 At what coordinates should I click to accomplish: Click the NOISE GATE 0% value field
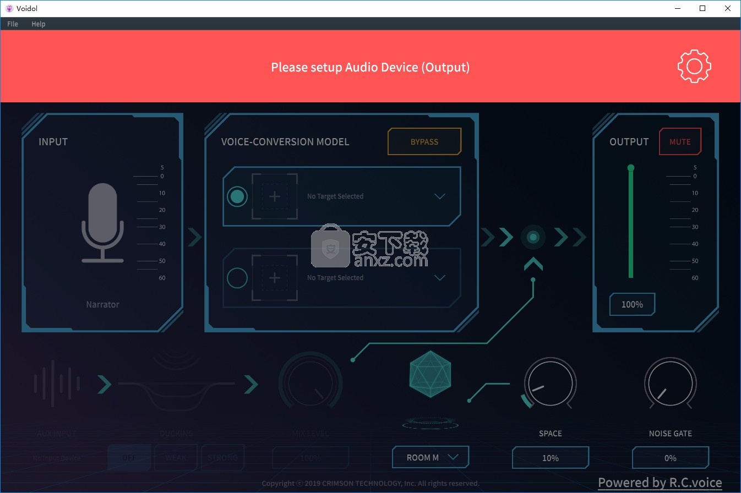click(x=671, y=458)
